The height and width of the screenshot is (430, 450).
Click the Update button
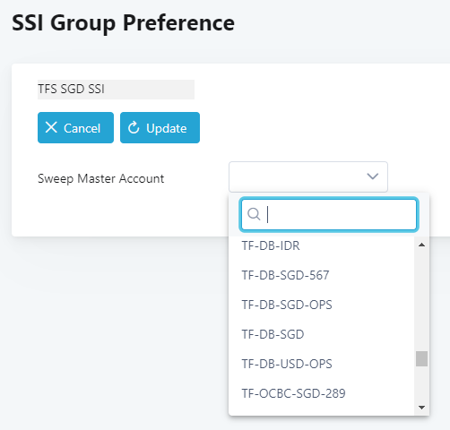(160, 128)
